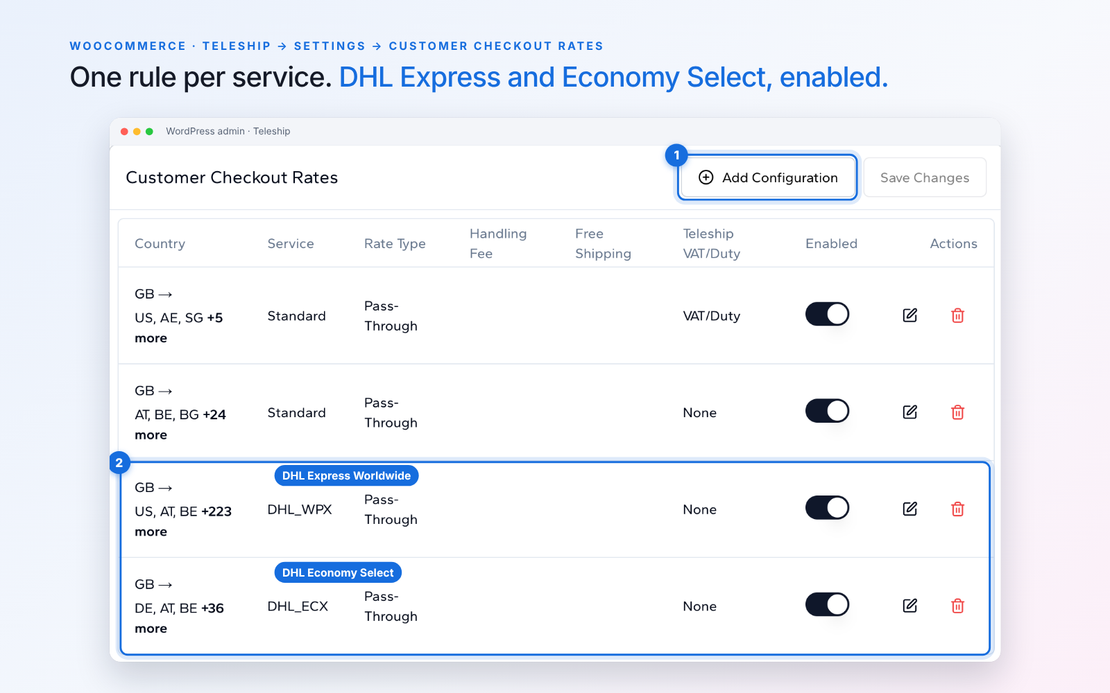
Task: Delete the AT, BE, BG Standard rule
Action: click(x=957, y=412)
